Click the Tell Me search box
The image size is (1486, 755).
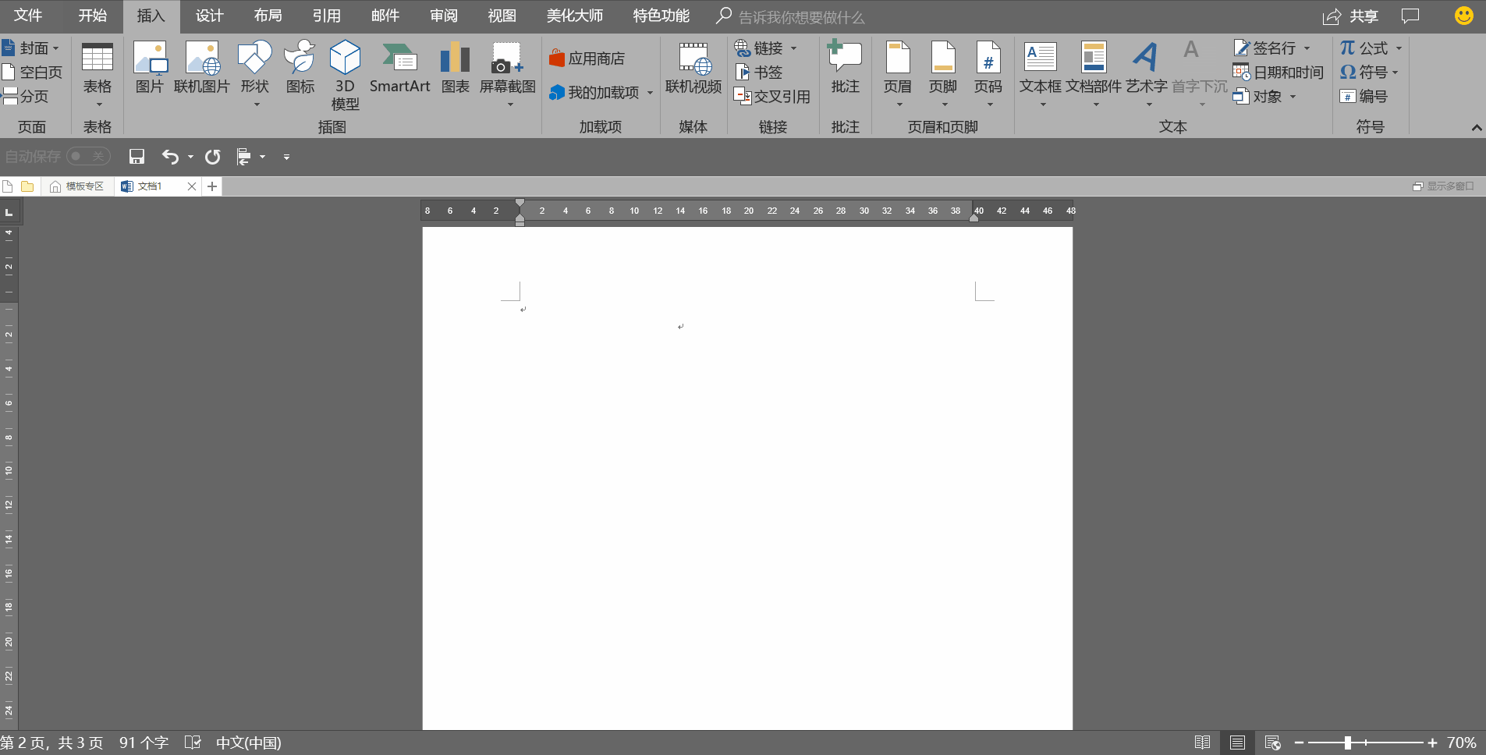pos(797,16)
